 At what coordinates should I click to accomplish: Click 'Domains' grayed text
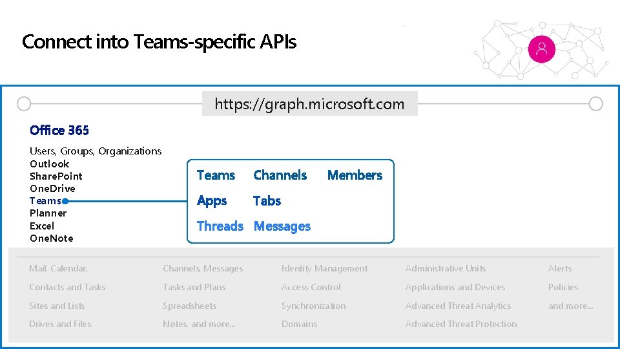click(x=299, y=324)
